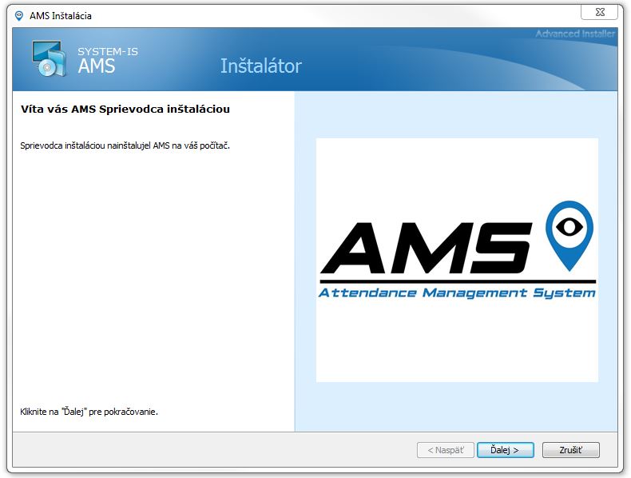The height and width of the screenshot is (478, 631).
Task: Click the blue eye location pin logo
Action: pyautogui.click(x=569, y=236)
